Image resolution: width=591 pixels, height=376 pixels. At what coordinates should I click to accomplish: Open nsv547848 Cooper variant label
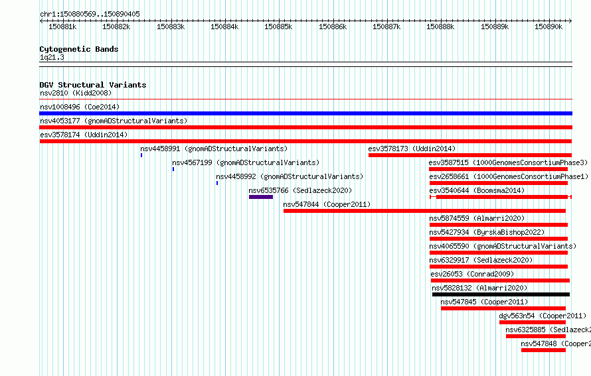(x=556, y=344)
